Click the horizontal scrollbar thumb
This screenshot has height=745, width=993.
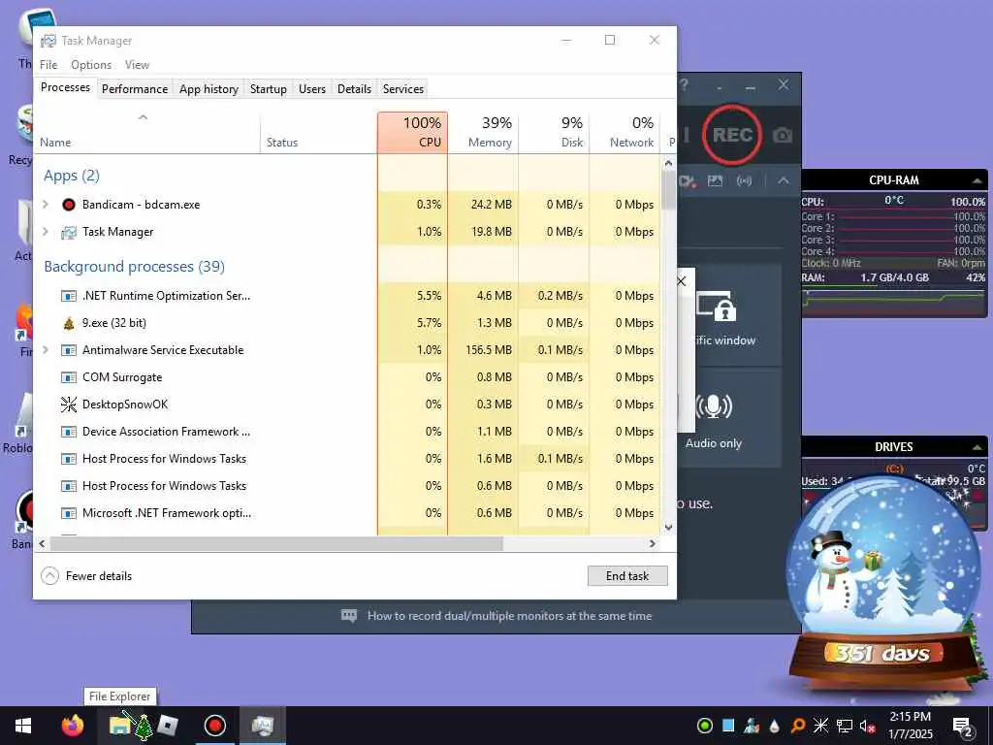(276, 543)
